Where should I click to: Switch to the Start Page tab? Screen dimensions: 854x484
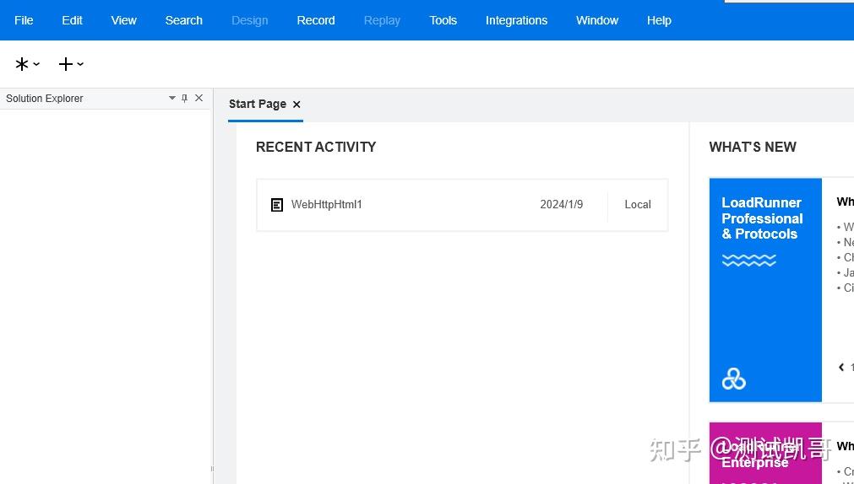click(x=257, y=105)
